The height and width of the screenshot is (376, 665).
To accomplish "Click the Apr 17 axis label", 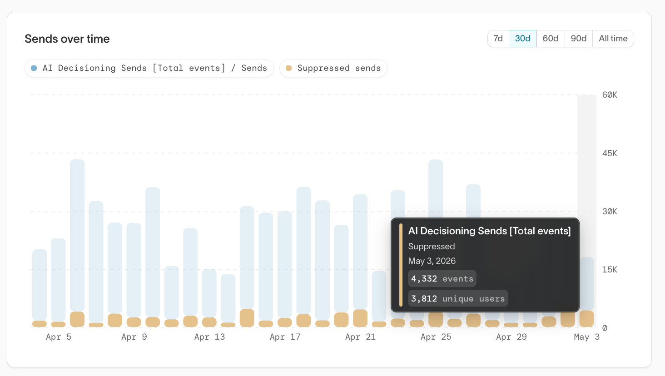I will coord(285,337).
